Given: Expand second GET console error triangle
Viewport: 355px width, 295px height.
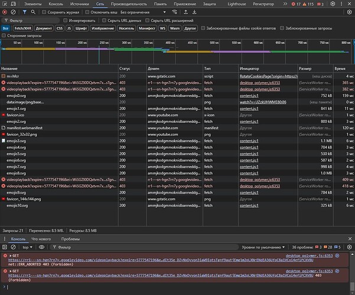Looking at the screenshot, I should click(x=11, y=271).
